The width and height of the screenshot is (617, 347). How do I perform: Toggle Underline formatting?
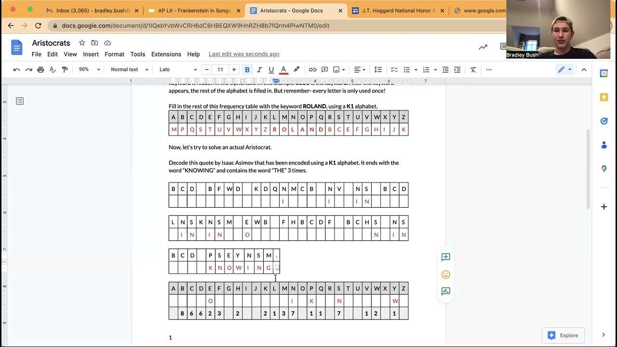[x=271, y=70]
